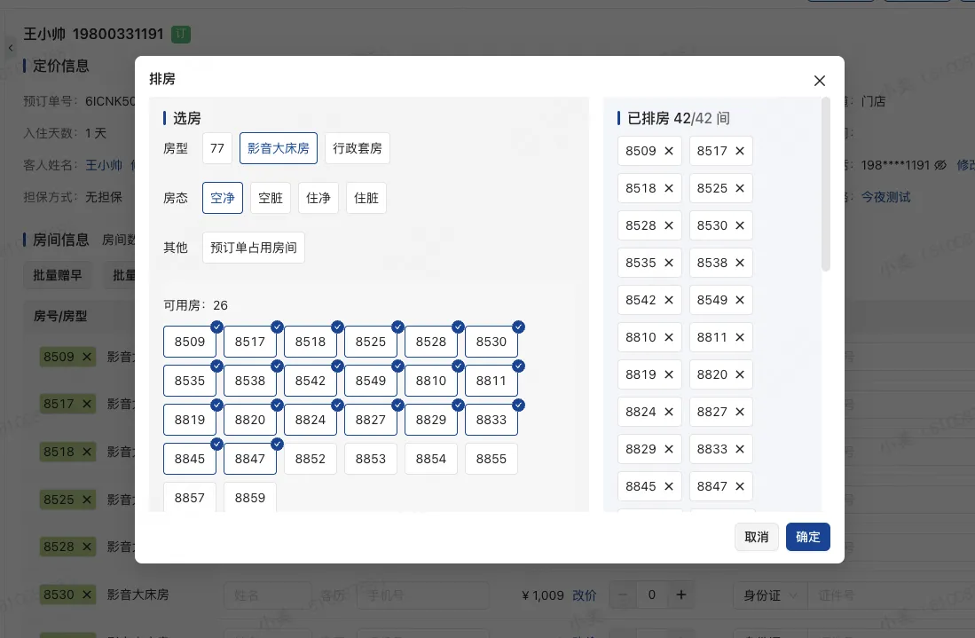Click 证件号 input field

coord(889,595)
